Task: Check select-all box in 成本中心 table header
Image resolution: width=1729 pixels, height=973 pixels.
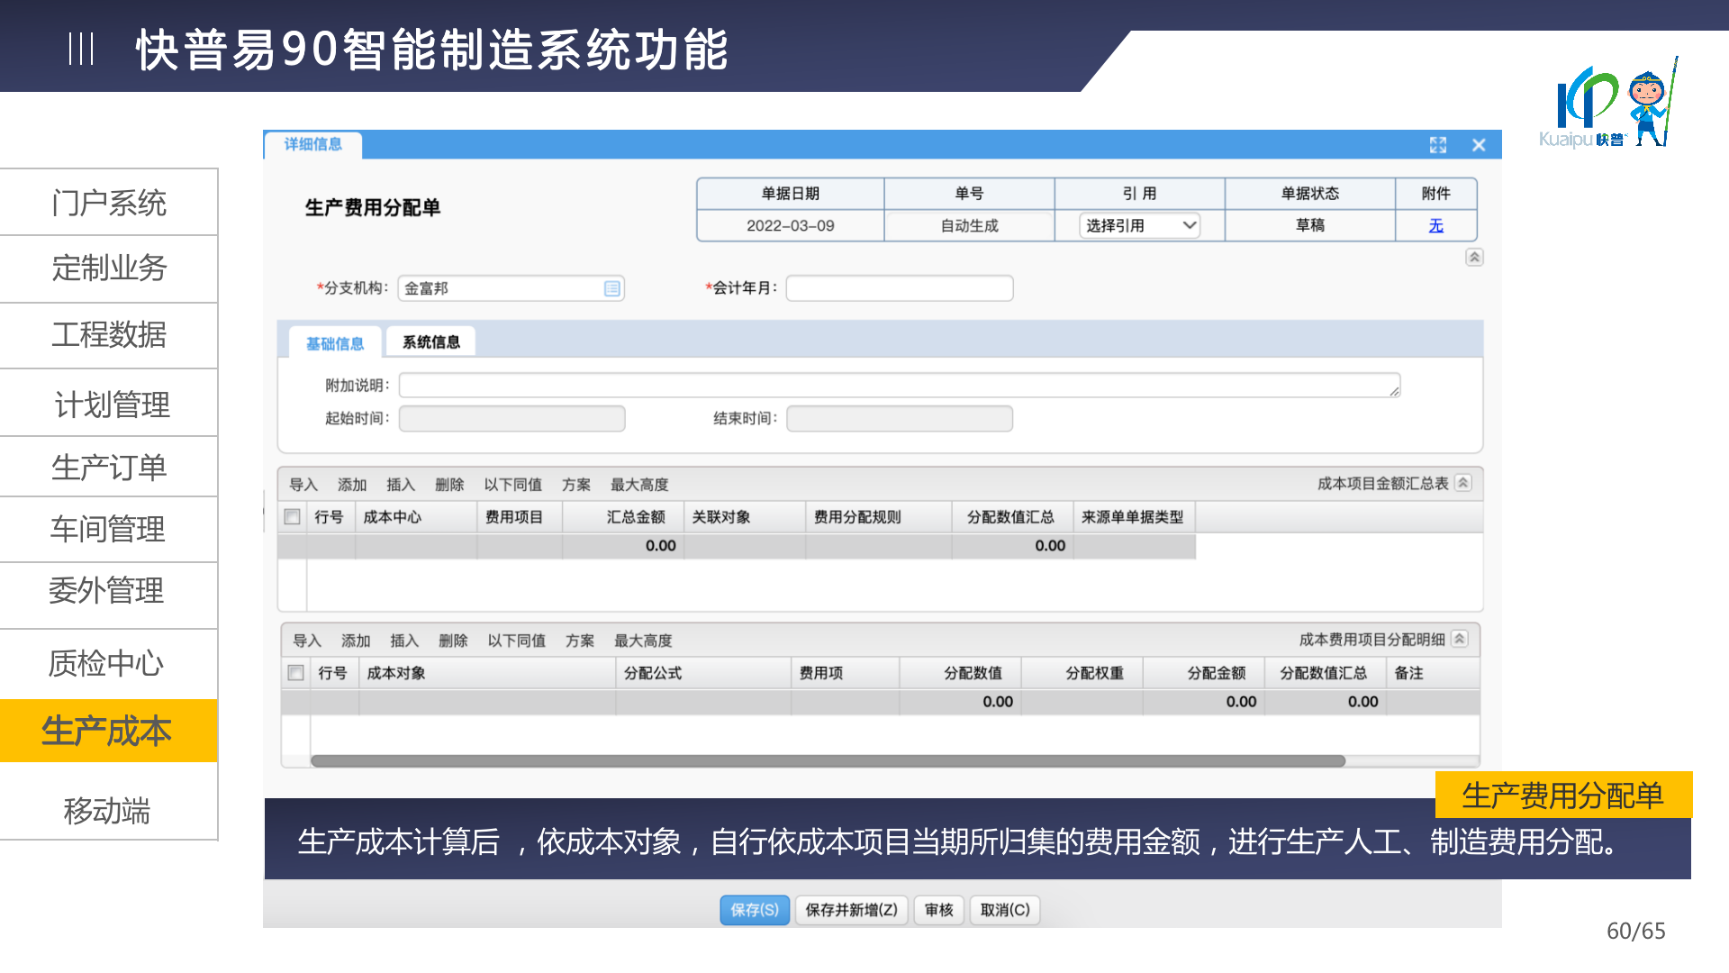Action: [292, 517]
